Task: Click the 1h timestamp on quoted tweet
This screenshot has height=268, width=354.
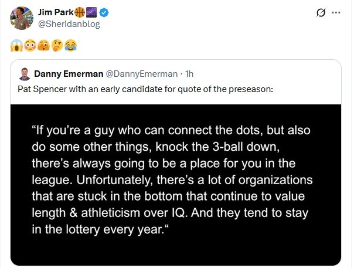Action: tap(189, 74)
